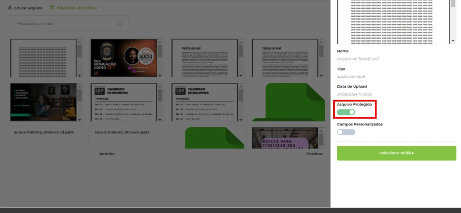Switch to Biblioteca de mídias tab
Viewport: 461px width, 213px height.
[x=73, y=8]
